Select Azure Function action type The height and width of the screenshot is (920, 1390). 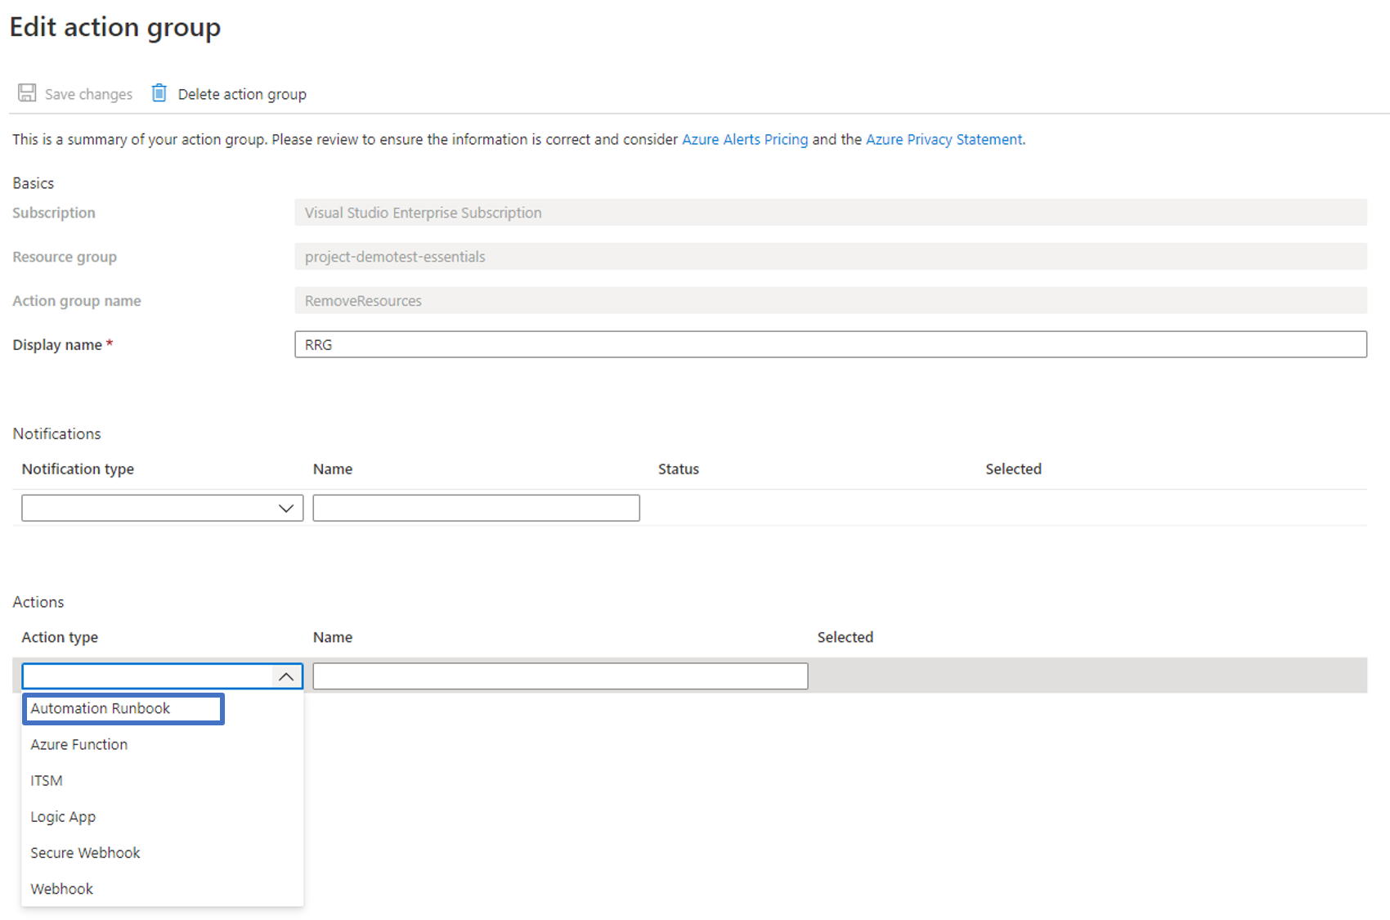163,744
